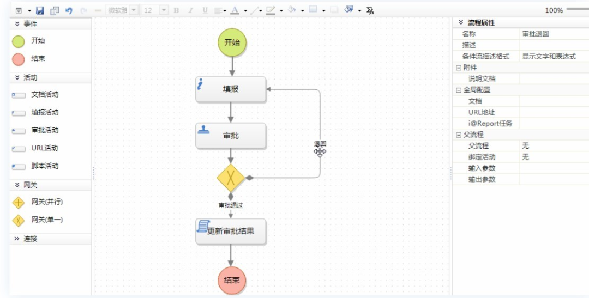Collapse the 全局配置 property group
The image size is (589, 298).
[458, 90]
